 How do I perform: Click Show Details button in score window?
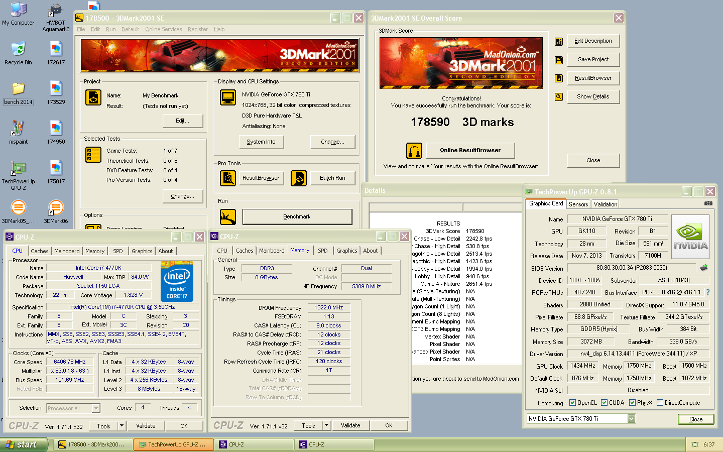pos(593,97)
